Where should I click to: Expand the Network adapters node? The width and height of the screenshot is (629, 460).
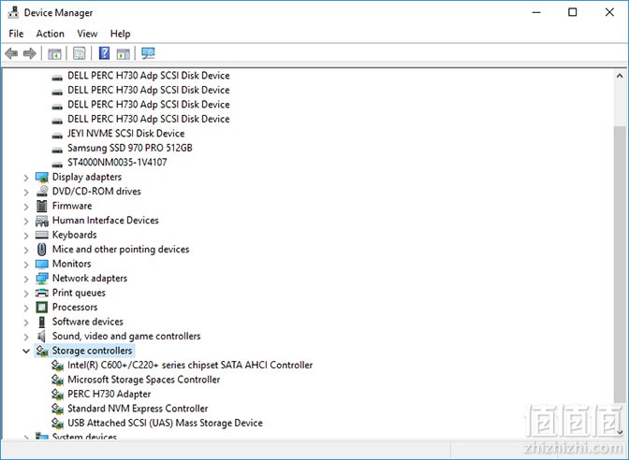point(26,279)
